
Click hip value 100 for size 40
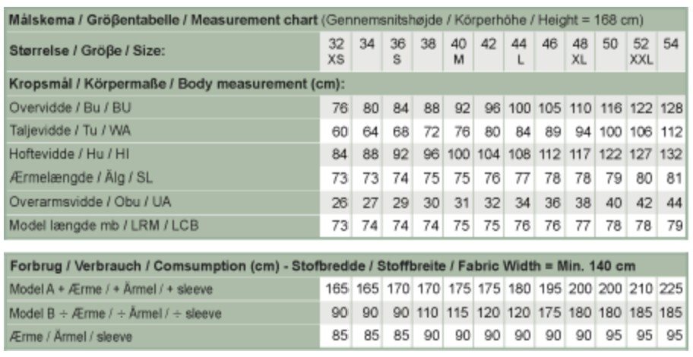click(458, 155)
